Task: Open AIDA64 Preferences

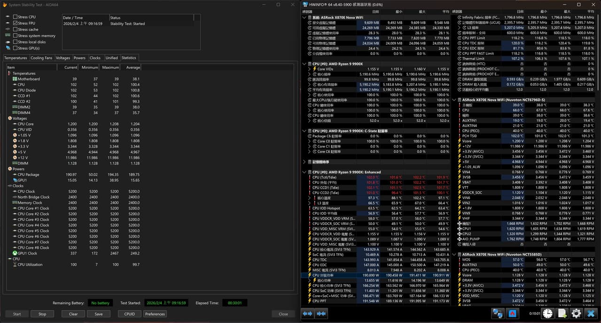Action: (x=155, y=314)
